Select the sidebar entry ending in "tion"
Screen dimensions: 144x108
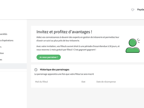2,53
